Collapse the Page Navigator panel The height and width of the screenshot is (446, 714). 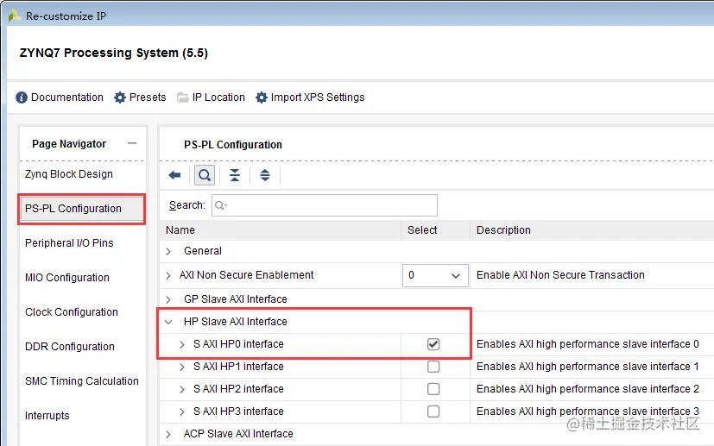point(131,144)
